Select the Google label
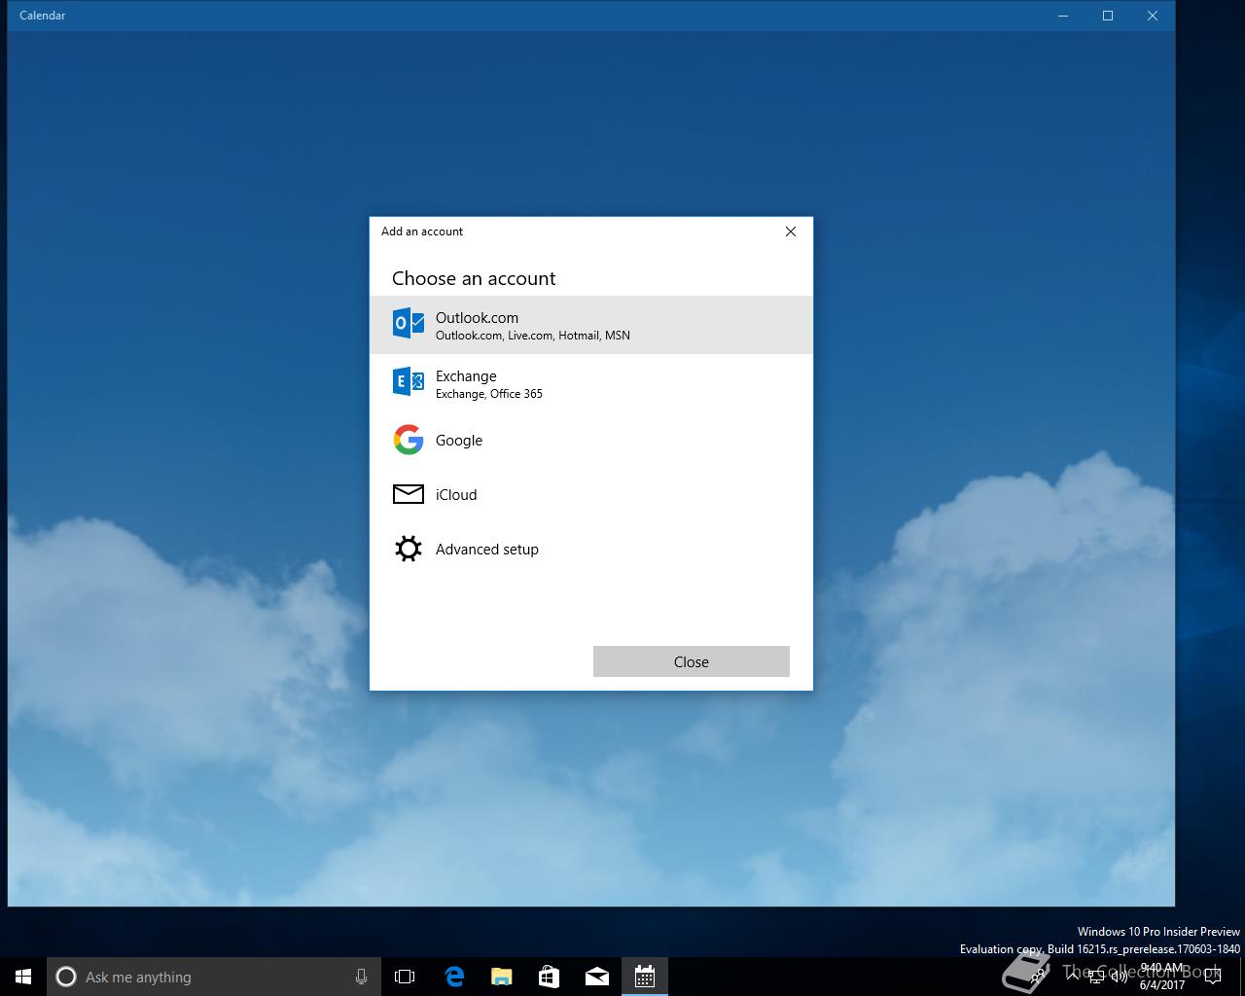 459,441
